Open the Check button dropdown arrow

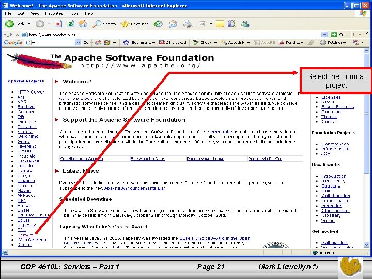pyautogui.click(x=215, y=43)
